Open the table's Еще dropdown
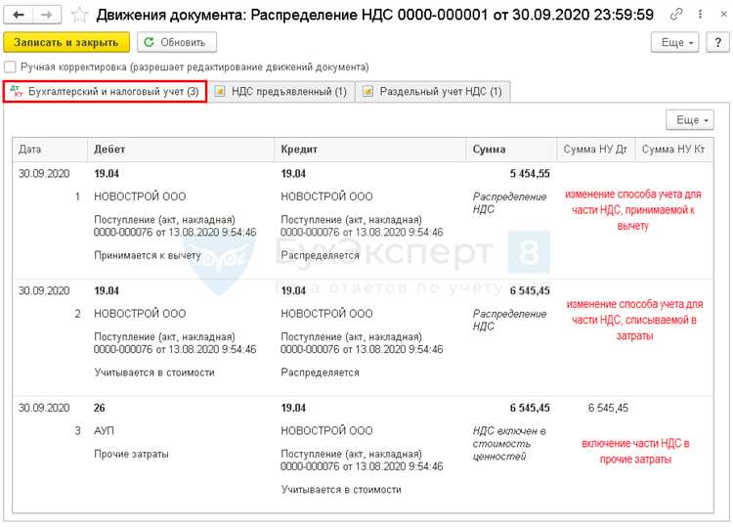Screen dimensions: 733x527 click(690, 120)
